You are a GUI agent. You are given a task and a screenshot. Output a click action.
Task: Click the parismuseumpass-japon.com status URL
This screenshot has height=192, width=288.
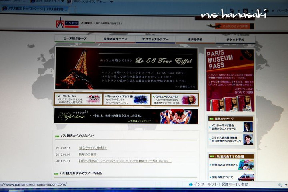tap(33, 184)
